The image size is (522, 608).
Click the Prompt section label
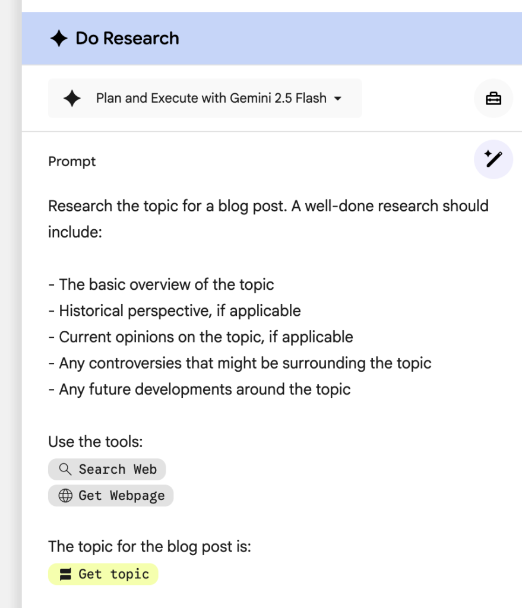point(72,161)
